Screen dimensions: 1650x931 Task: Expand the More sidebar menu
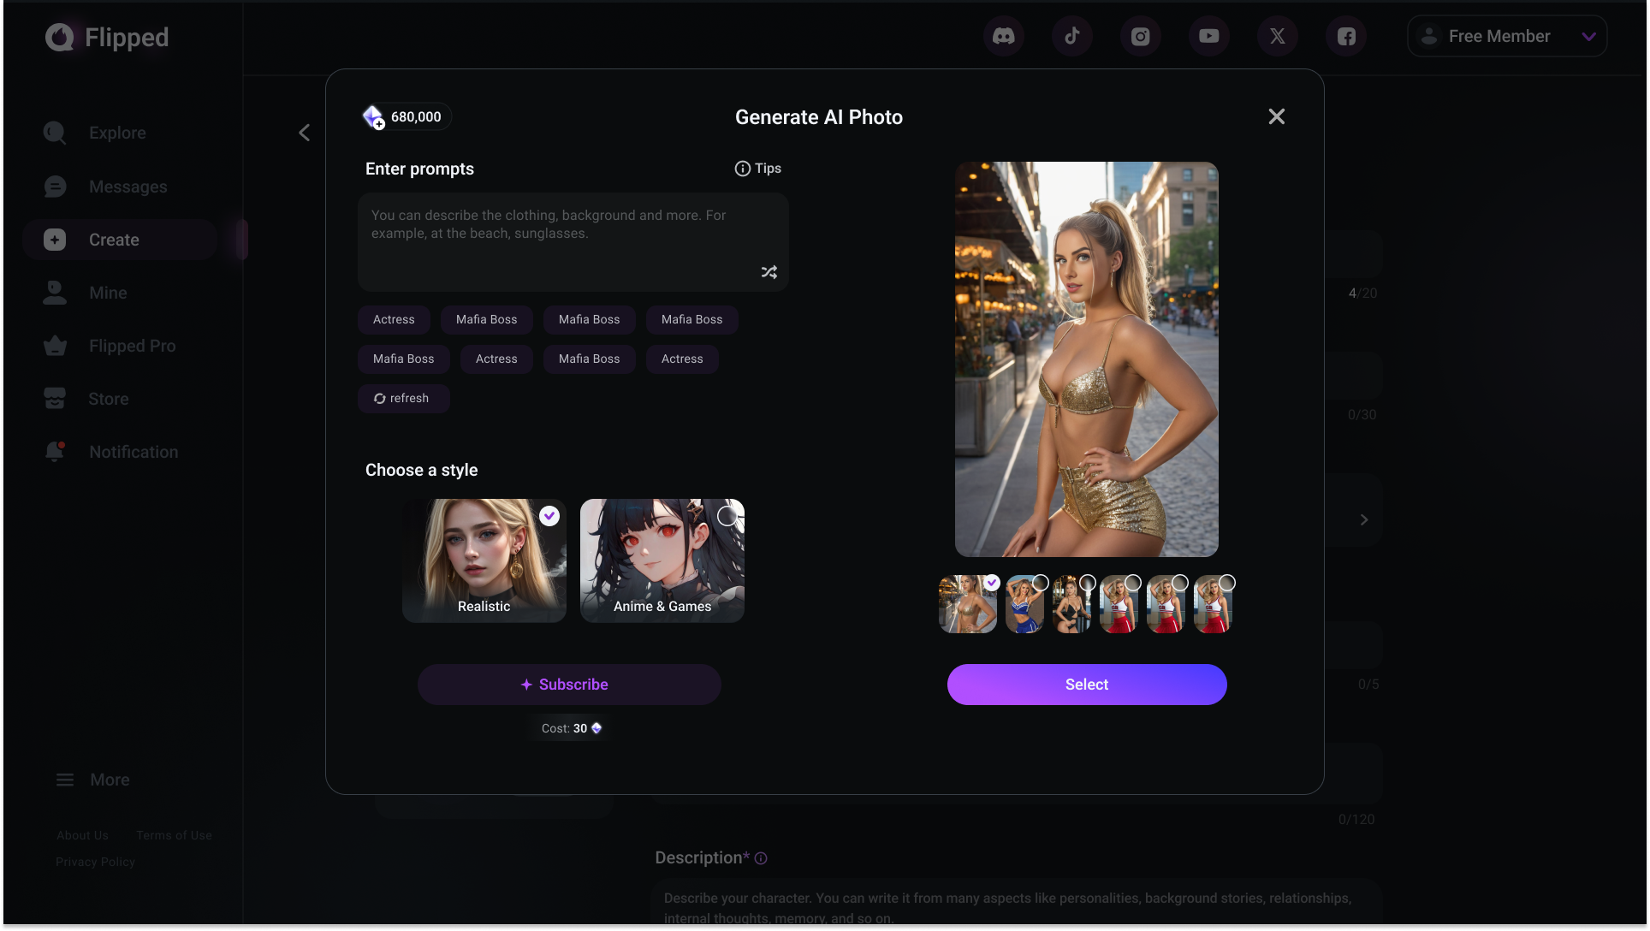92,780
